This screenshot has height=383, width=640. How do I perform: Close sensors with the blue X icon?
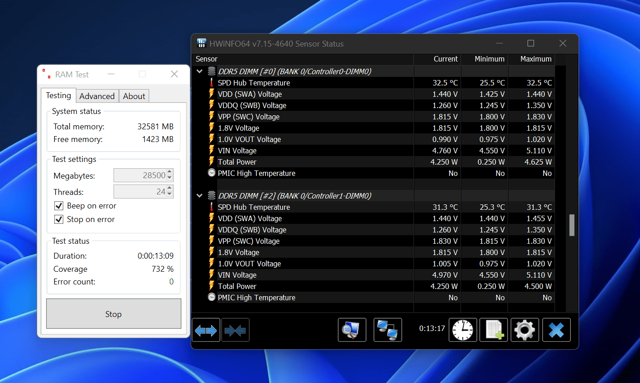(x=556, y=330)
